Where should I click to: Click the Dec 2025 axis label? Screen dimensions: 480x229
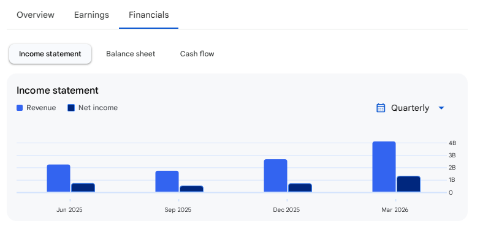(286, 210)
